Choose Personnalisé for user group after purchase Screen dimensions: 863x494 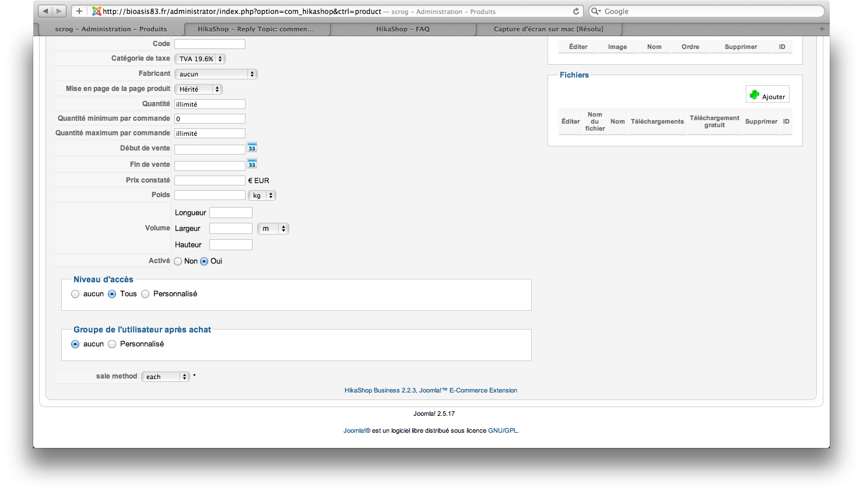(113, 344)
